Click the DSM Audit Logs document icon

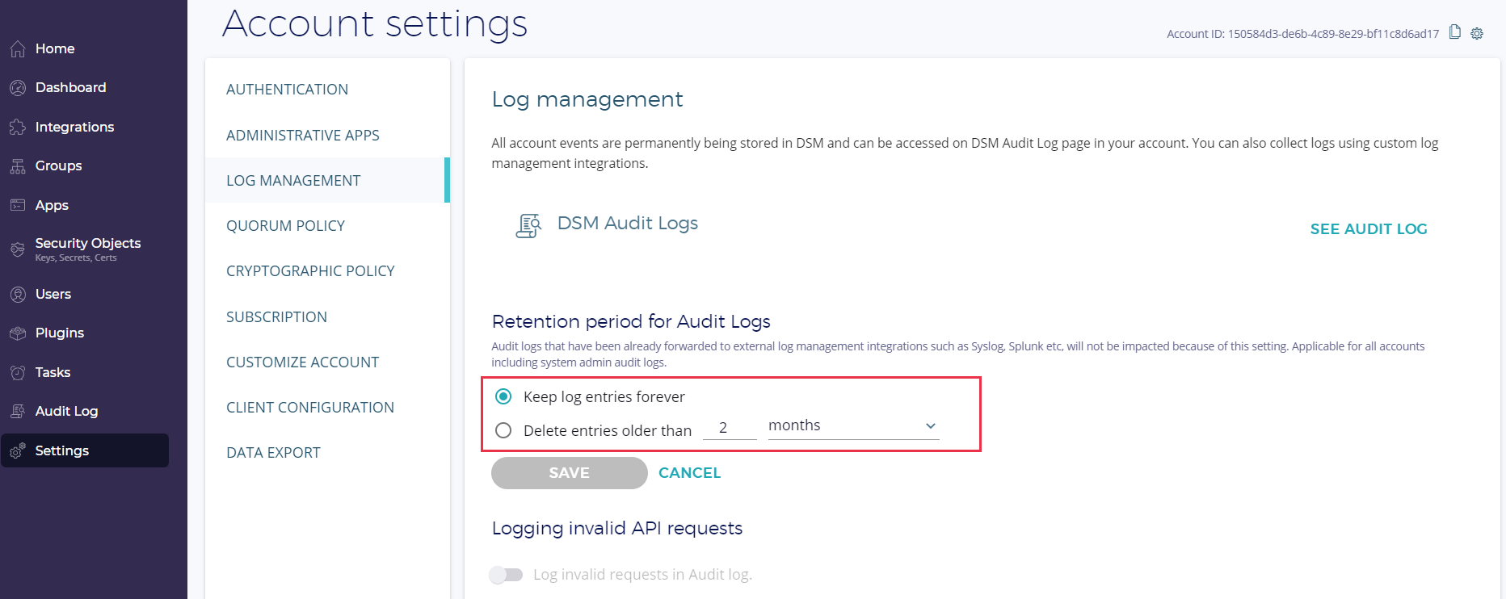[x=528, y=225]
